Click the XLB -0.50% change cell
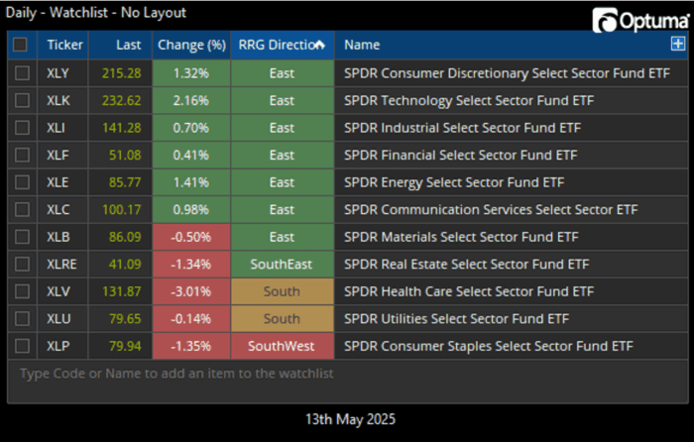Image resolution: width=694 pixels, height=442 pixels. 191,237
